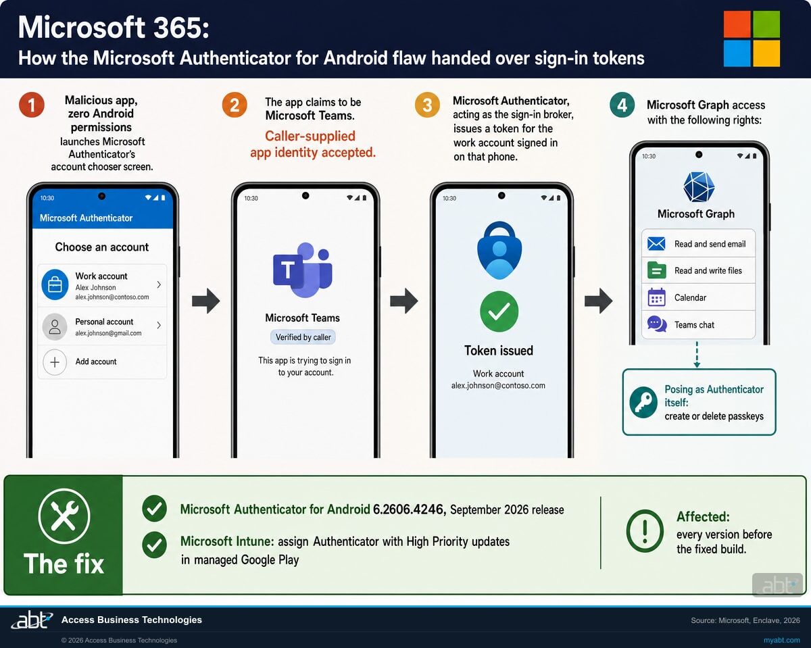This screenshot has width=811, height=648.
Task: Choose the Work account alex.johnson@contoso.com row
Action: click(102, 286)
